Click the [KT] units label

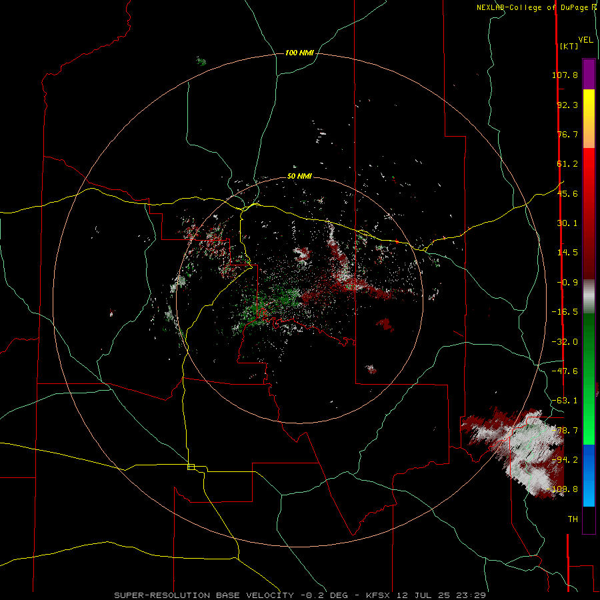569,46
